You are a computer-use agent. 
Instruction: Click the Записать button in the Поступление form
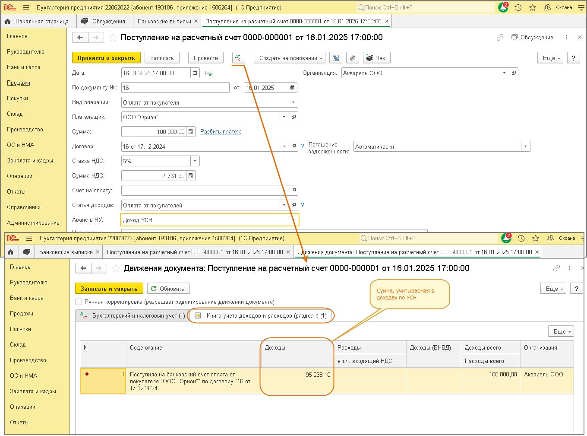click(162, 58)
